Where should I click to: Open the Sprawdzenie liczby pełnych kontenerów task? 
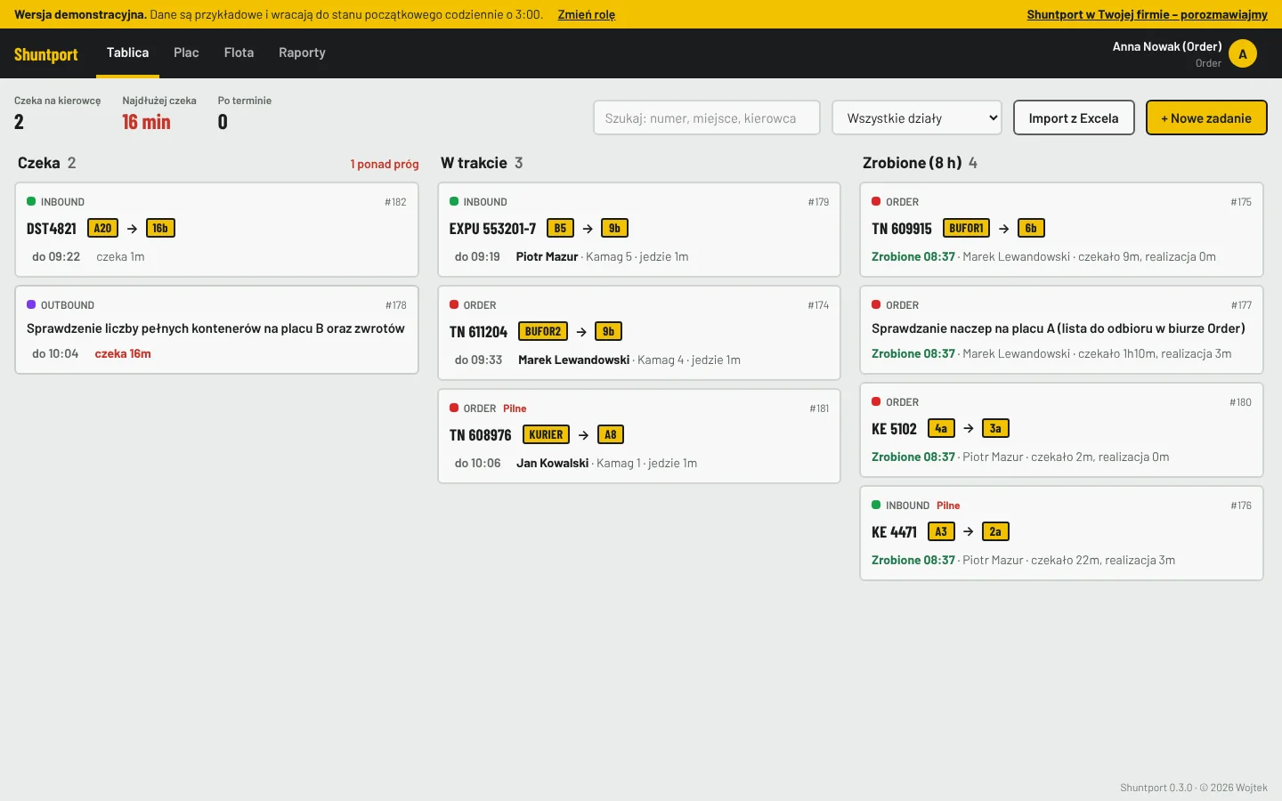(x=216, y=329)
